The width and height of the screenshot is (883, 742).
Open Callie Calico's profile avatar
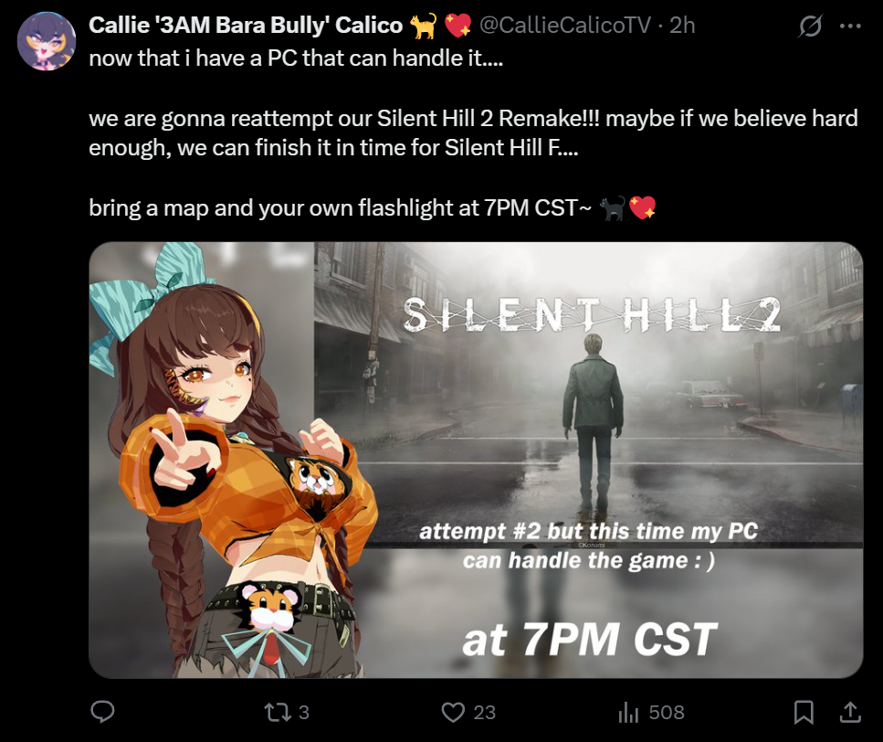(x=47, y=41)
